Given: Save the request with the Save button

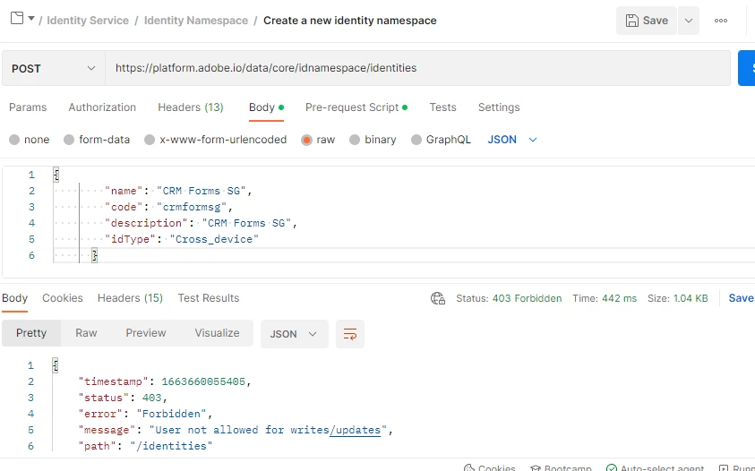Looking at the screenshot, I should pos(647,21).
